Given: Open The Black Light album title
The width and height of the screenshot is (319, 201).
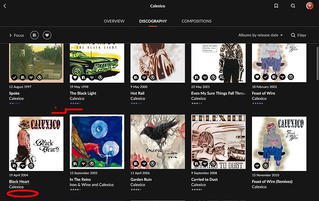Looking at the screenshot, I should [x=83, y=93].
